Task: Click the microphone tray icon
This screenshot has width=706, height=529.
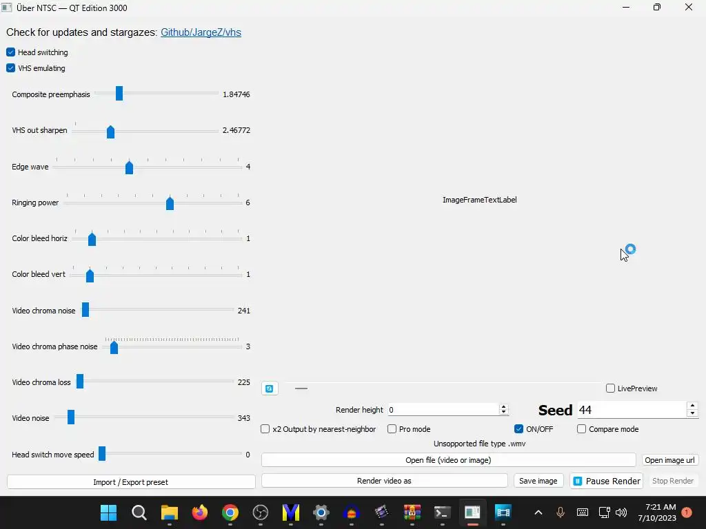Action: point(560,512)
